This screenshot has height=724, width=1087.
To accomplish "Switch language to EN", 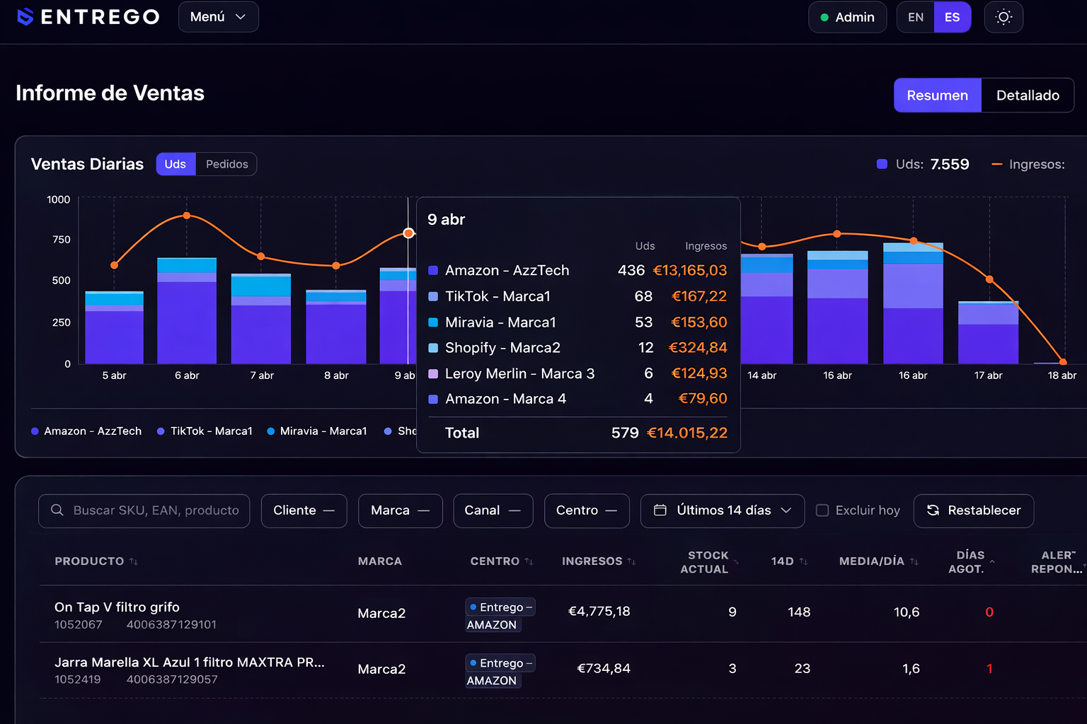I will (x=915, y=17).
